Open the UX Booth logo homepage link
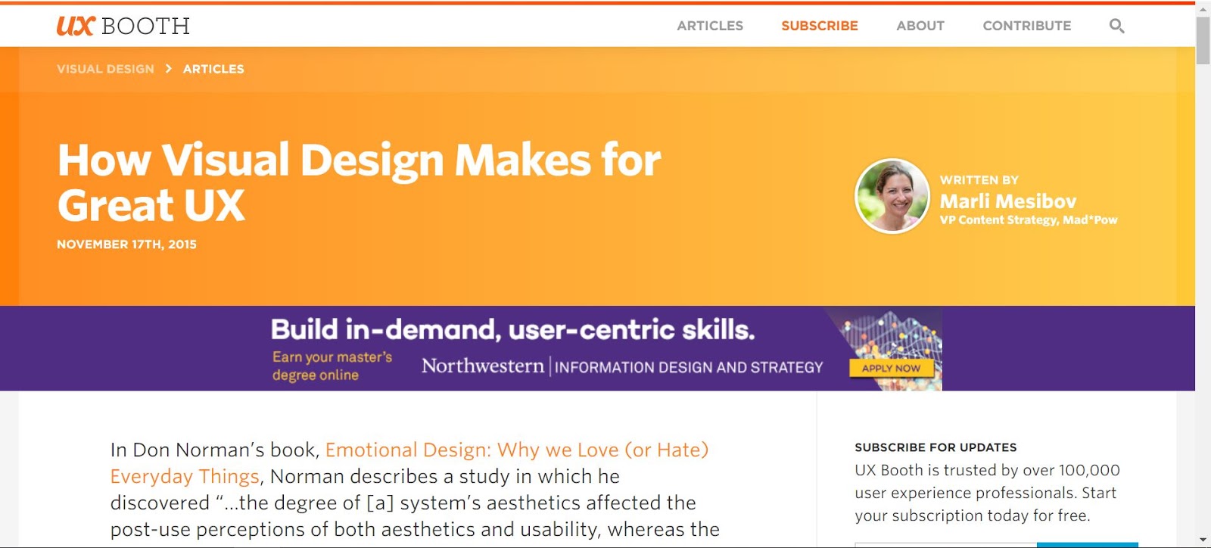1211x548 pixels. 123,26
